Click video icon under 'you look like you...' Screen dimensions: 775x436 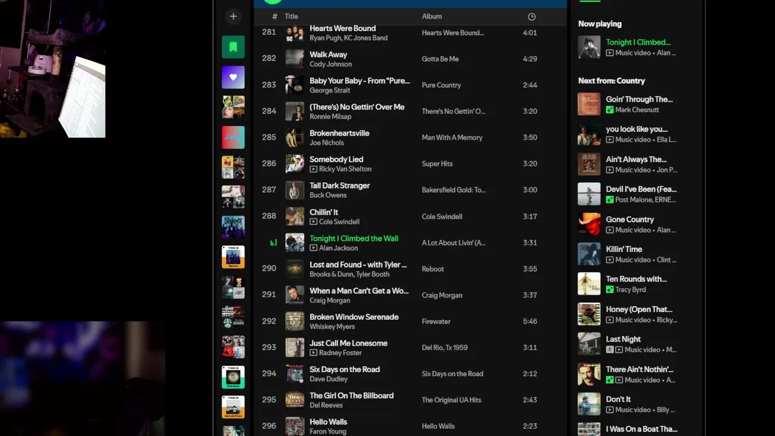(610, 139)
